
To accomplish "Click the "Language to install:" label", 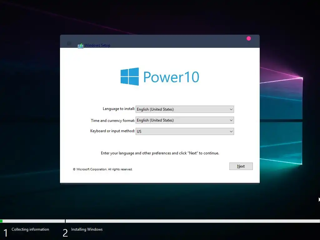I will 119,109.
